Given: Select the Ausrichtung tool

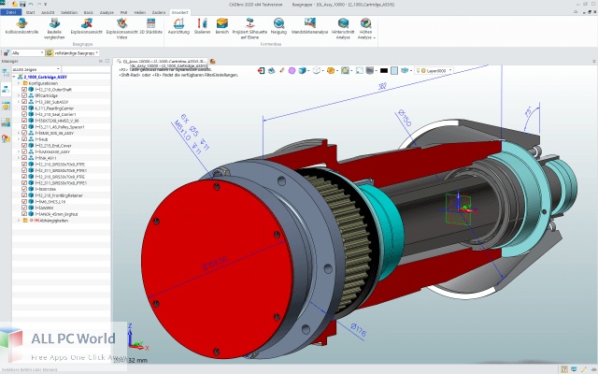Looking at the screenshot, I should [x=178, y=27].
